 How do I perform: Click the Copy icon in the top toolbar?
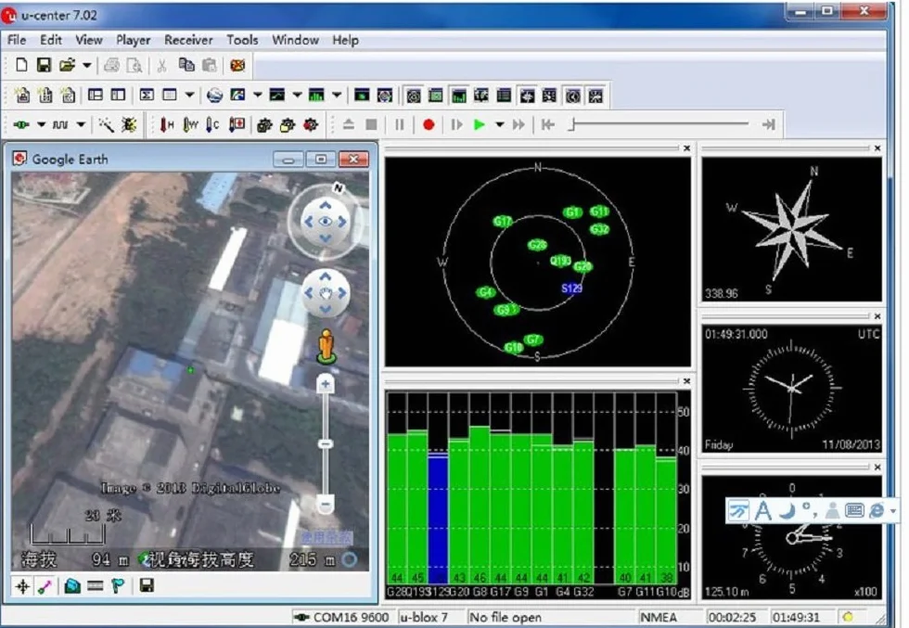(x=186, y=65)
